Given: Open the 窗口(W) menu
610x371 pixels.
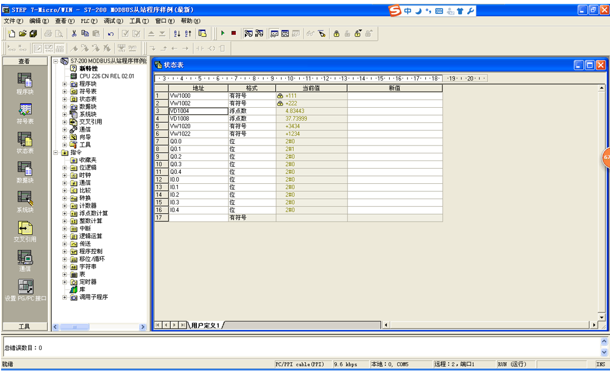Looking at the screenshot, I should 165,21.
